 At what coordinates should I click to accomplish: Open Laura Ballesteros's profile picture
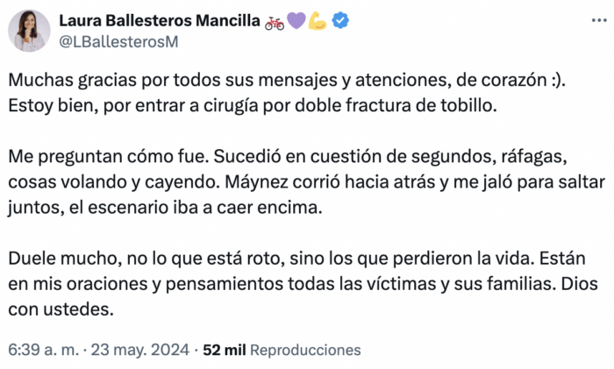coord(30,31)
